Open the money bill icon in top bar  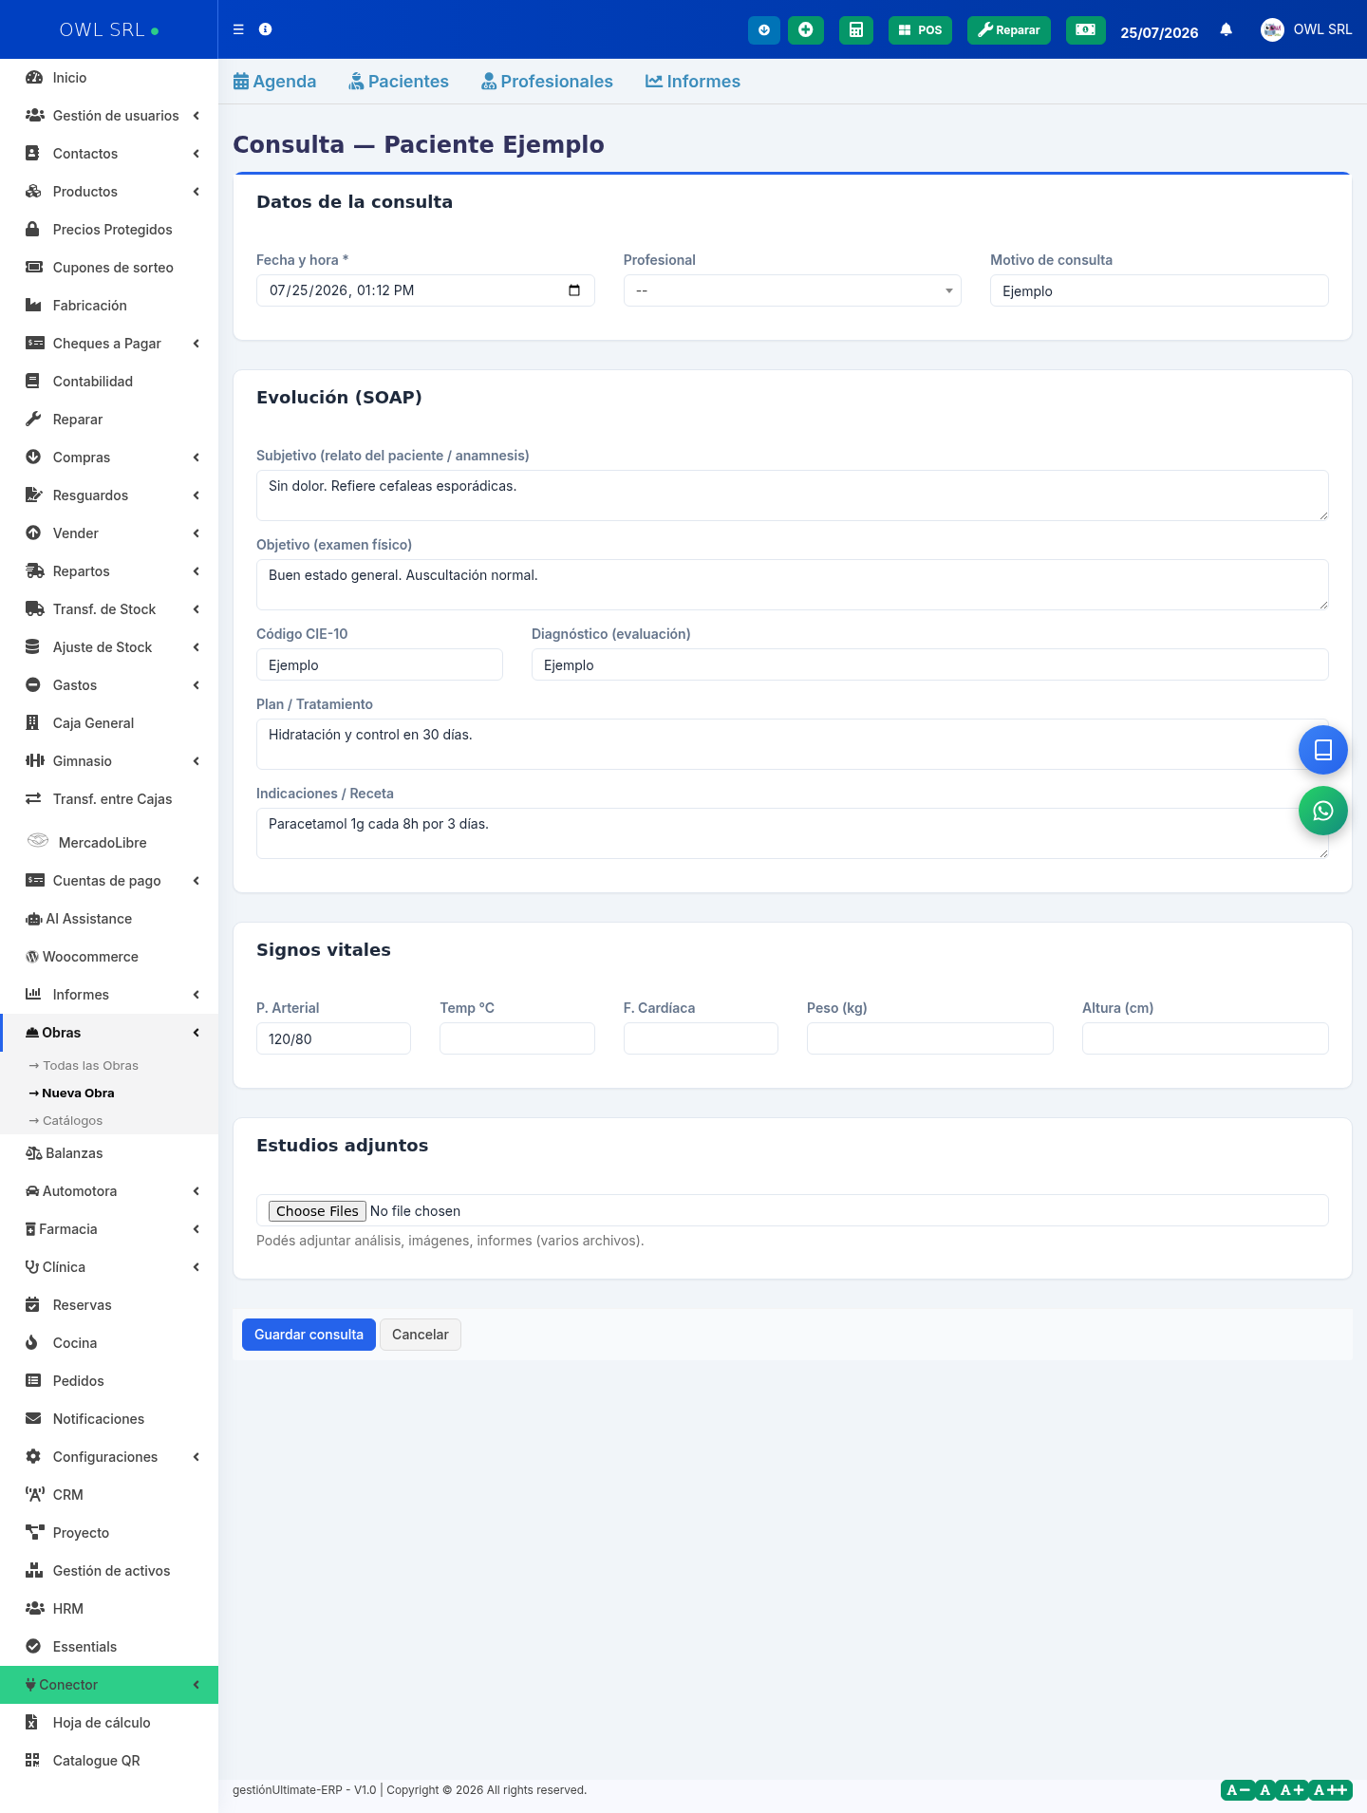click(x=1085, y=30)
